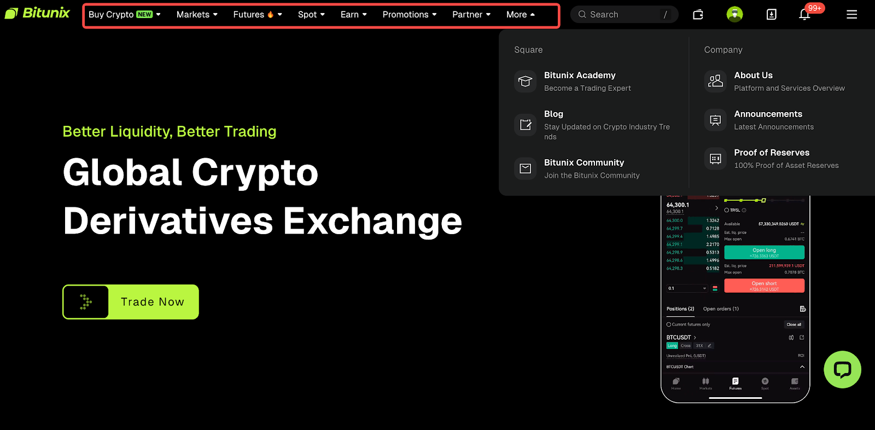Switch to Open orders (1) tab
Image resolution: width=875 pixels, height=430 pixels.
[721, 309]
